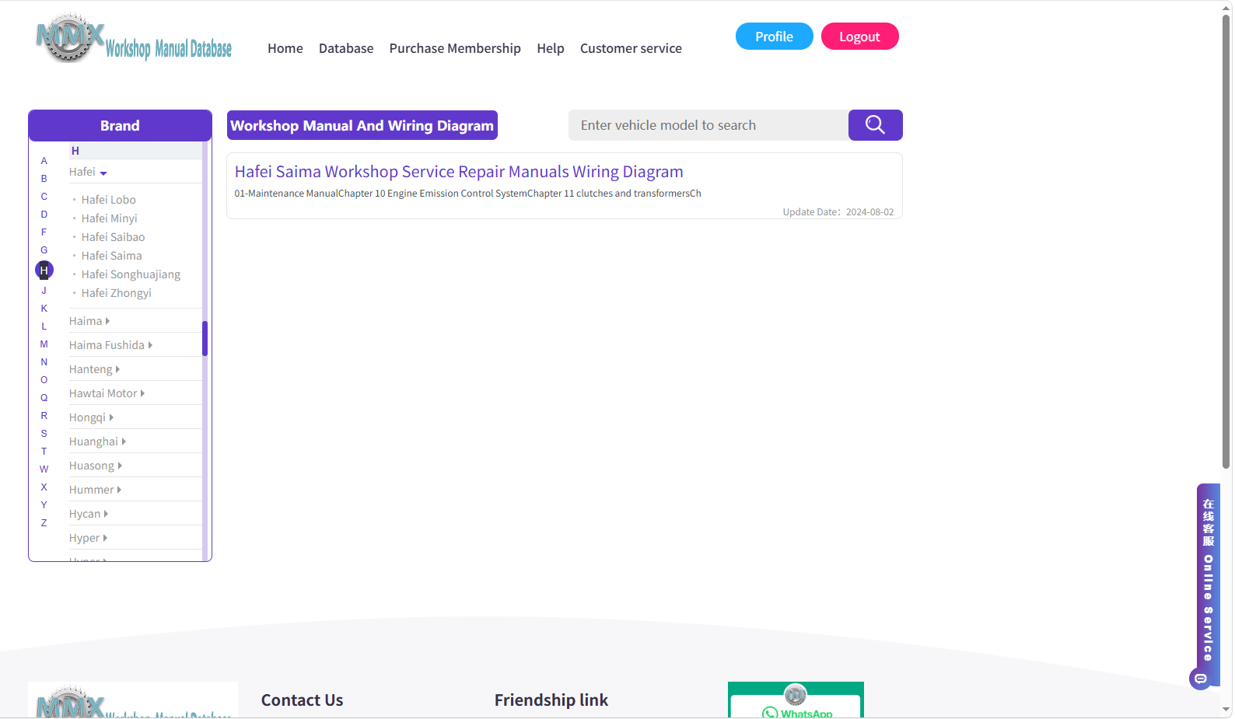Jump to brand letter B
This screenshot has width=1235, height=719.
44,179
